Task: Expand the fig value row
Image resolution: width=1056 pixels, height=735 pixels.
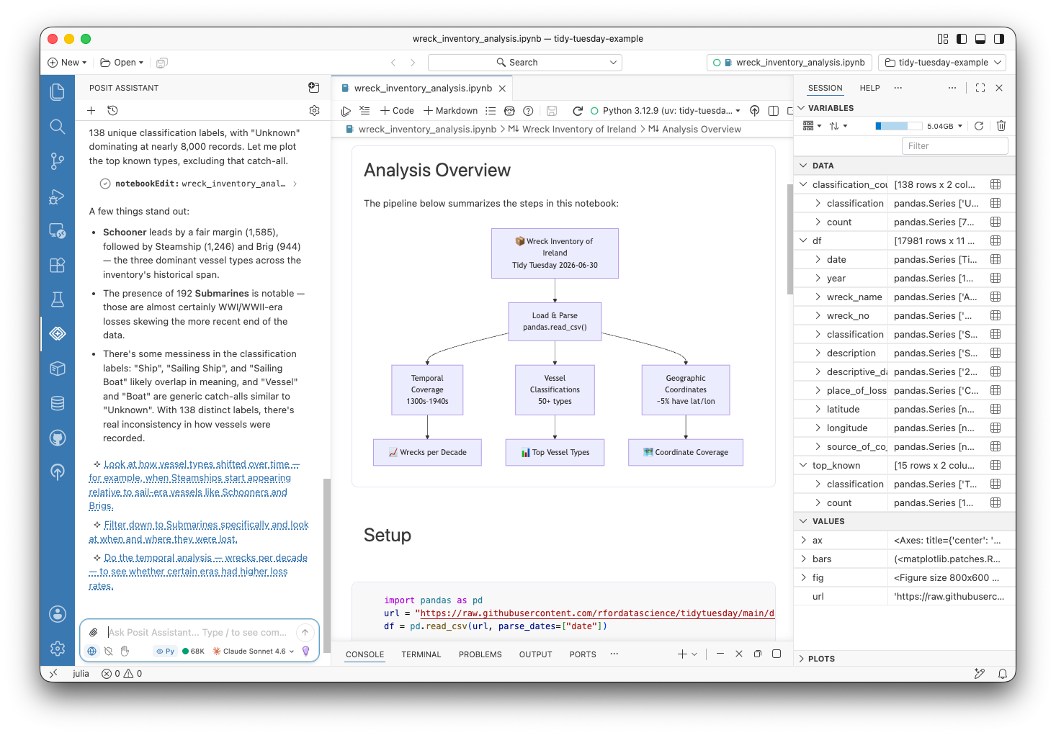Action: pyautogui.click(x=803, y=577)
